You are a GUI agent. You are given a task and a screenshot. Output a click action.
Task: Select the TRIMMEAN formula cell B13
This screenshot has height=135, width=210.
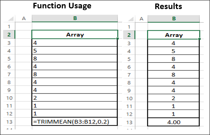(x=75, y=122)
